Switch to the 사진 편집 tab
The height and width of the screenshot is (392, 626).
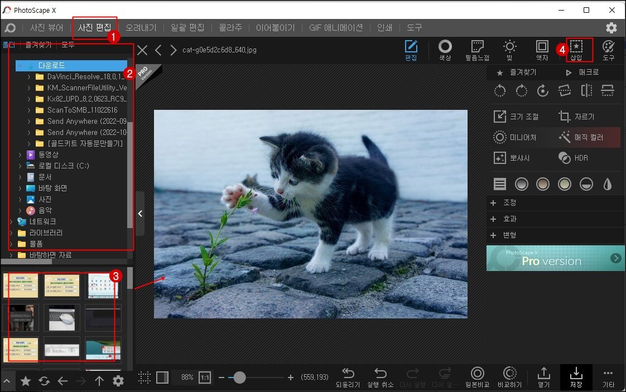95,27
